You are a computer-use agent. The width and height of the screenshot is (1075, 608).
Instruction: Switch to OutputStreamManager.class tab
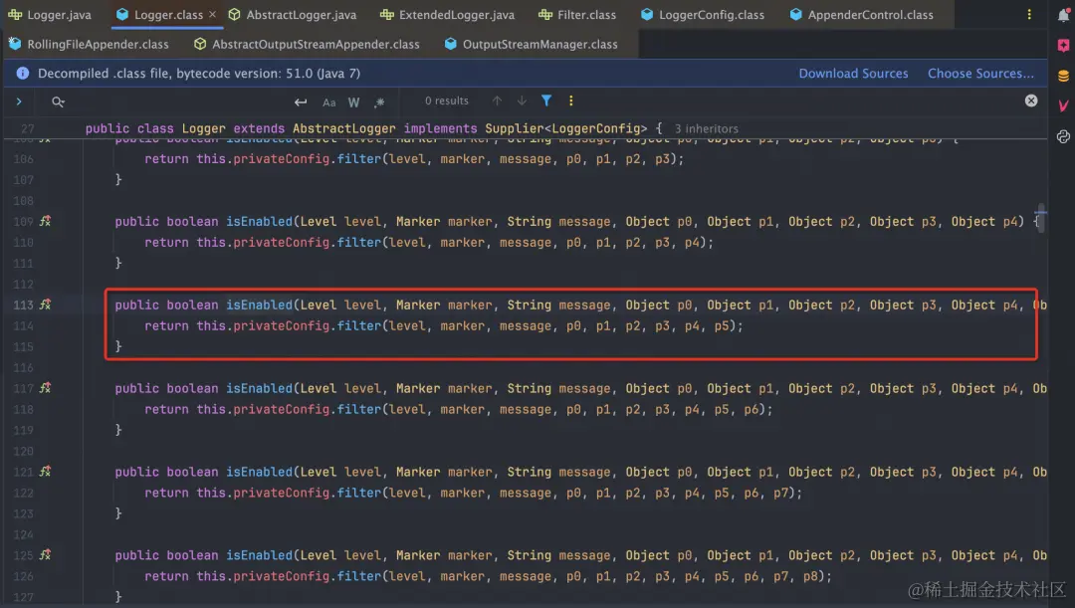(532, 44)
